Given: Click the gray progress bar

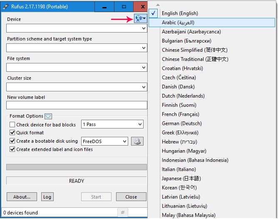Looking at the screenshot, I should (x=77, y=167).
